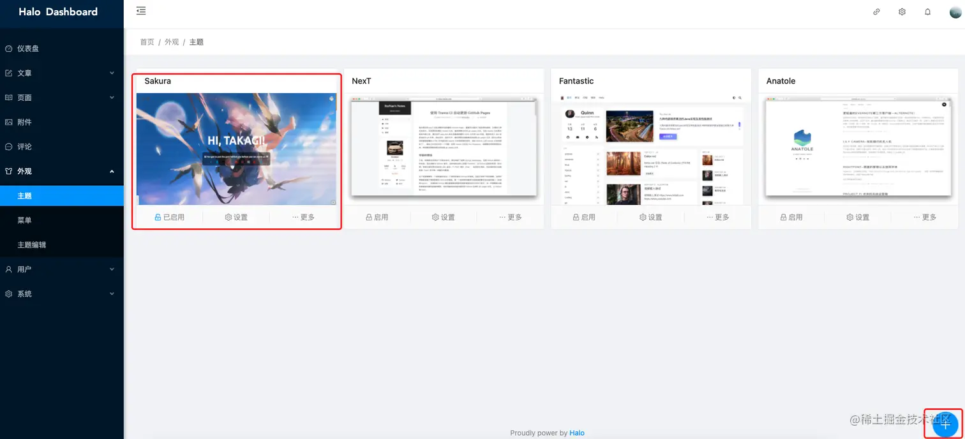Open the settings gear in top header

click(x=902, y=11)
